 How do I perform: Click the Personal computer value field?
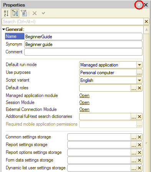[108, 73]
